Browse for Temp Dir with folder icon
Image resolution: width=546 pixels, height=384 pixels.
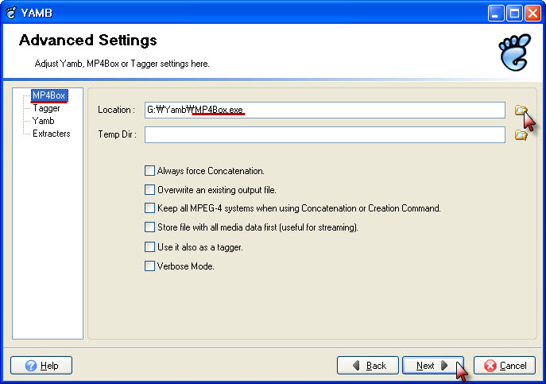pos(521,135)
